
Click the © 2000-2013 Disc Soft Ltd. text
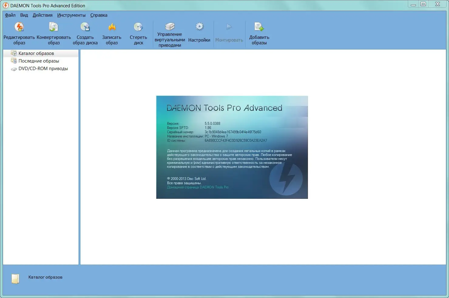(187, 179)
